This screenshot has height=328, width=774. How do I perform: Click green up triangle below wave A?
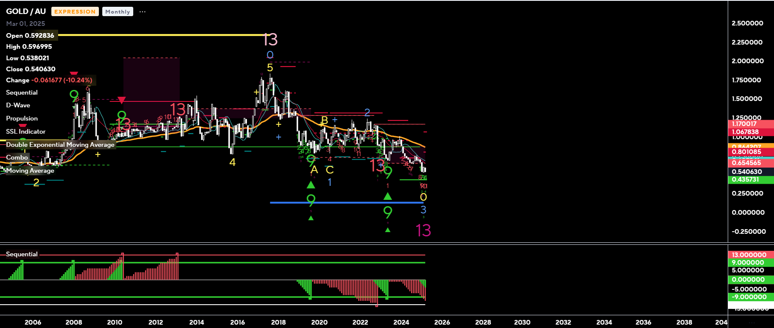[x=311, y=185]
